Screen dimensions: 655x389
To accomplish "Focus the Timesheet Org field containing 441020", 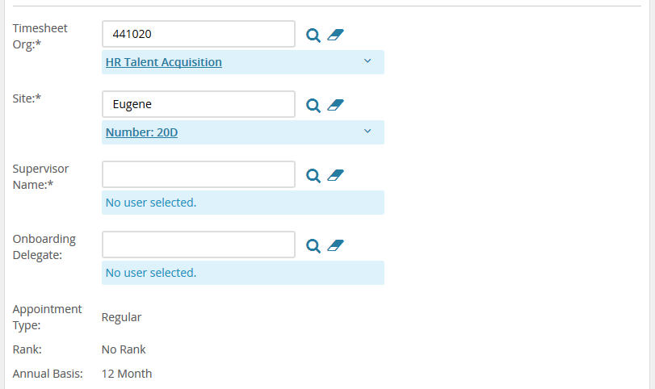I will coord(199,34).
